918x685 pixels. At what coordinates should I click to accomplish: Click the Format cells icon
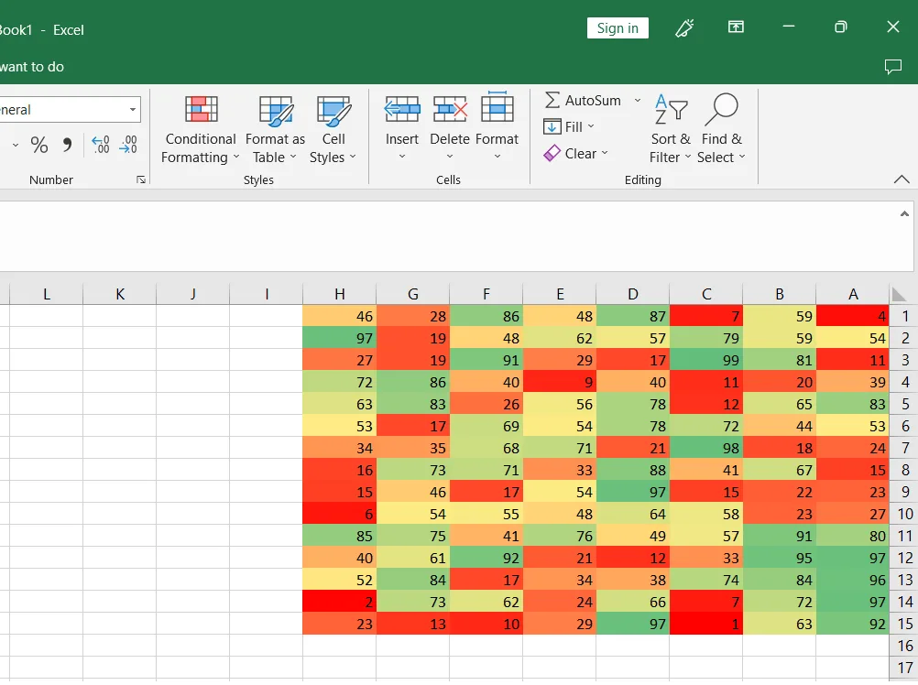click(x=497, y=108)
